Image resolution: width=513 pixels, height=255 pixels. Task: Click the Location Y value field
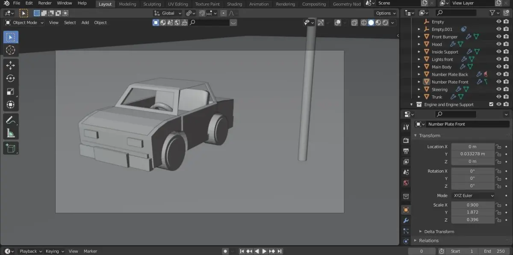[x=473, y=154]
